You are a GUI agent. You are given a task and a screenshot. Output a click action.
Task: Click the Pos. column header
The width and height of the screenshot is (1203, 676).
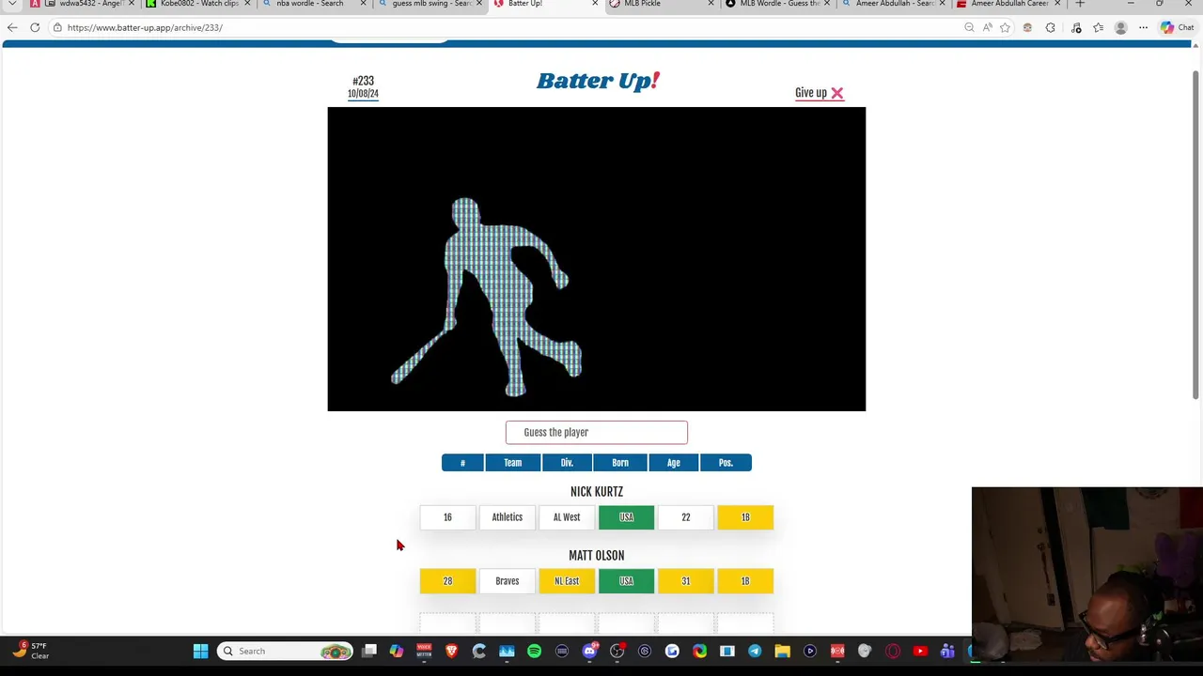pyautogui.click(x=726, y=463)
